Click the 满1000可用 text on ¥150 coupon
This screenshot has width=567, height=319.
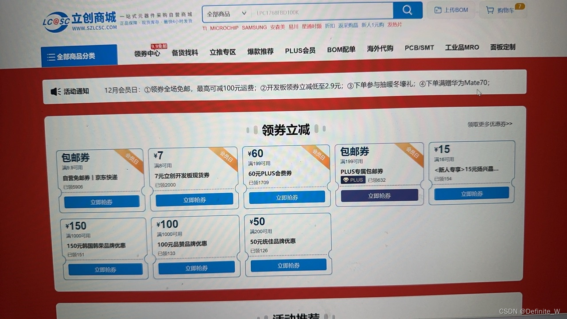tap(78, 236)
